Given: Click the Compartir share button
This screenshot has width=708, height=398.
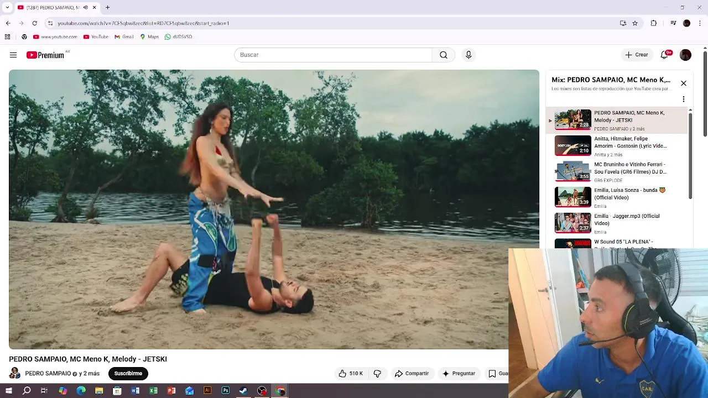Looking at the screenshot, I should point(412,374).
